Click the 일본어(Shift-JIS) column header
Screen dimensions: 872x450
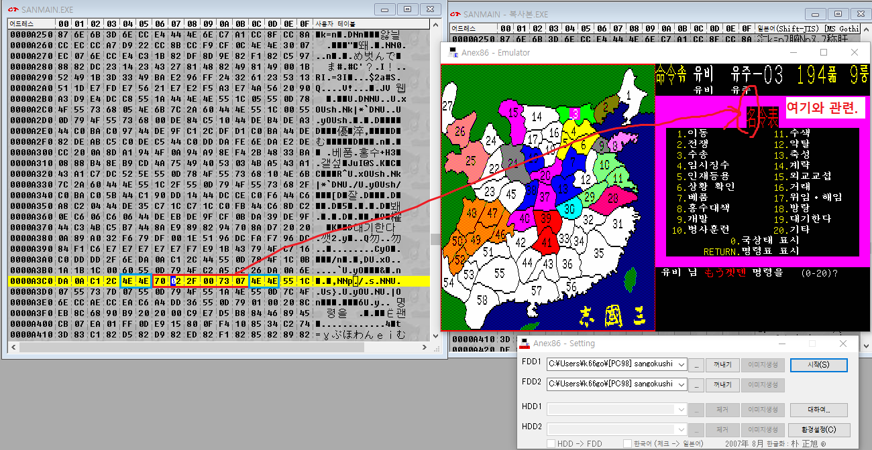(x=808, y=29)
